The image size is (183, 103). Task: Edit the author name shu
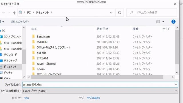tap(26, 98)
